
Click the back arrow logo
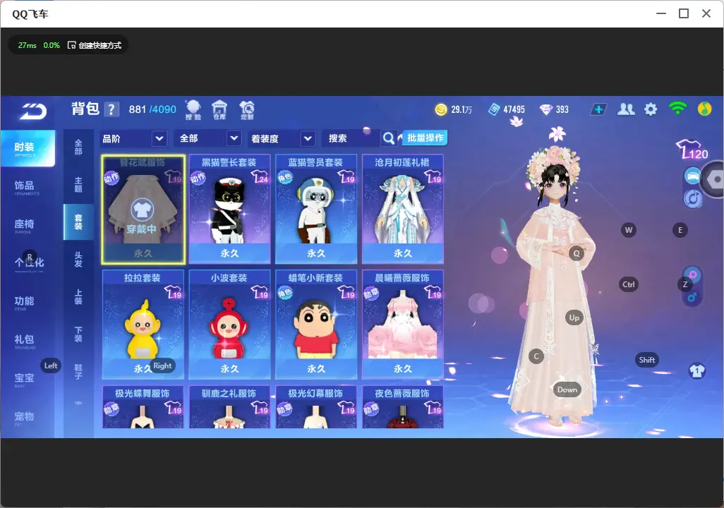32,111
